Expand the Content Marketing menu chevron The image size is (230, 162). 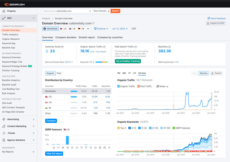(34, 126)
